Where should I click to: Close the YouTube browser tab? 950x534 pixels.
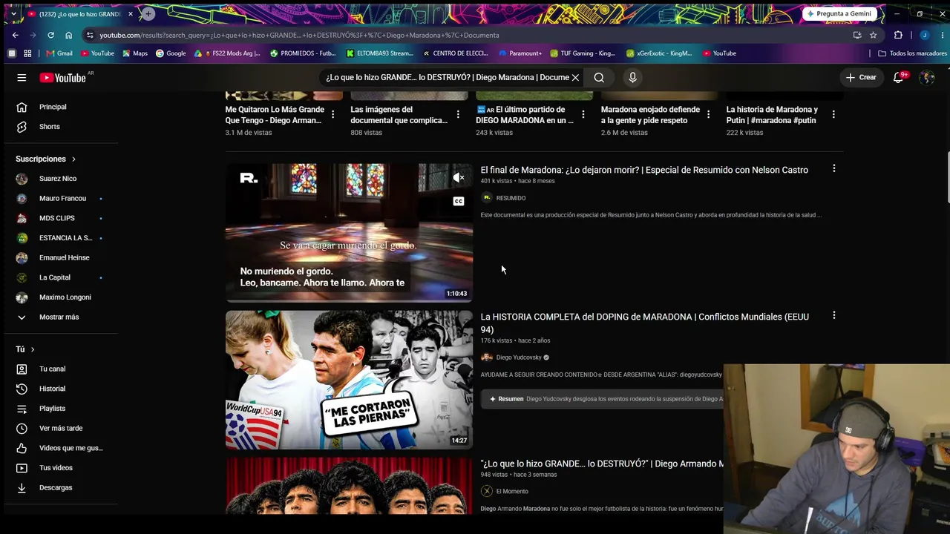(131, 13)
